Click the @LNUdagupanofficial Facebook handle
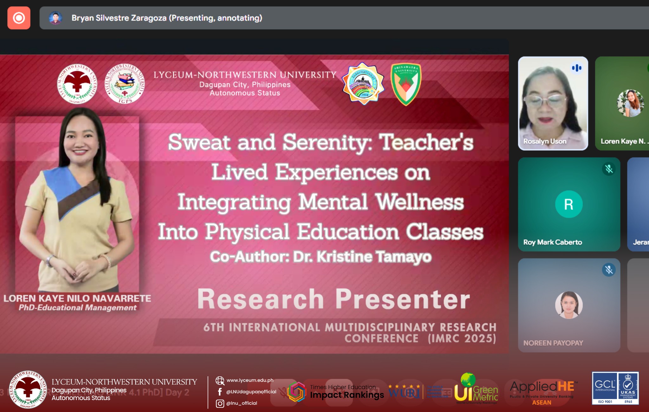 coord(251,392)
